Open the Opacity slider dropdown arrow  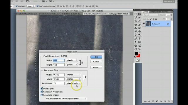171,15
